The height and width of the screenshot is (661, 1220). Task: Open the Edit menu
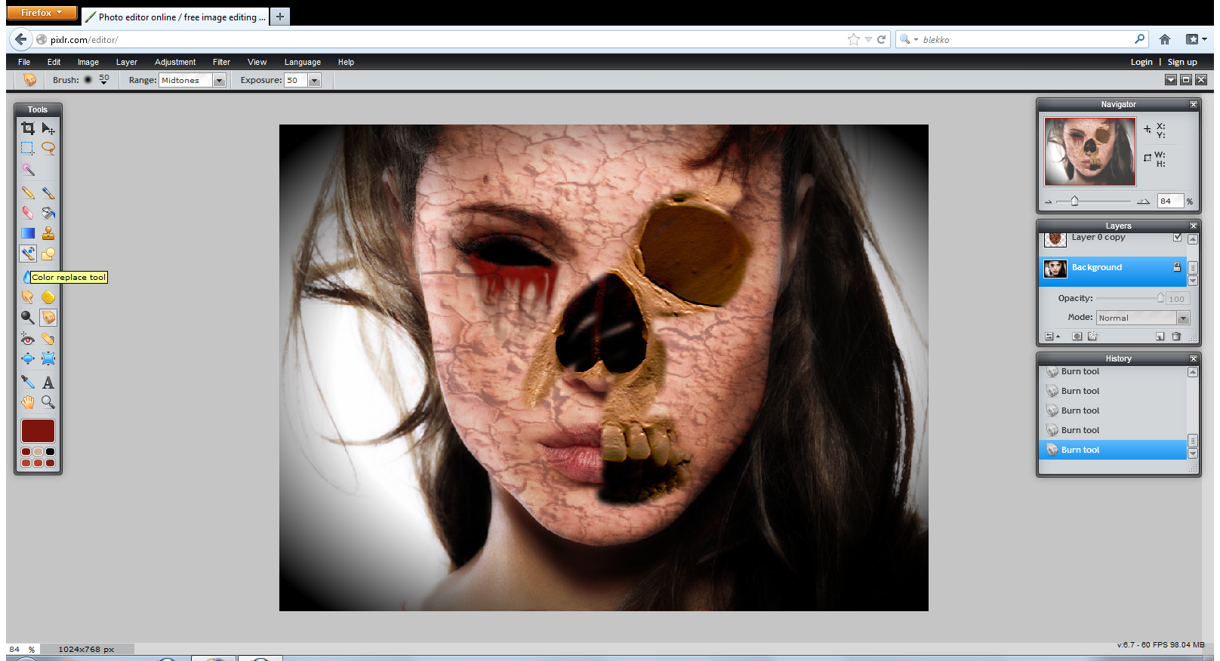click(x=54, y=62)
